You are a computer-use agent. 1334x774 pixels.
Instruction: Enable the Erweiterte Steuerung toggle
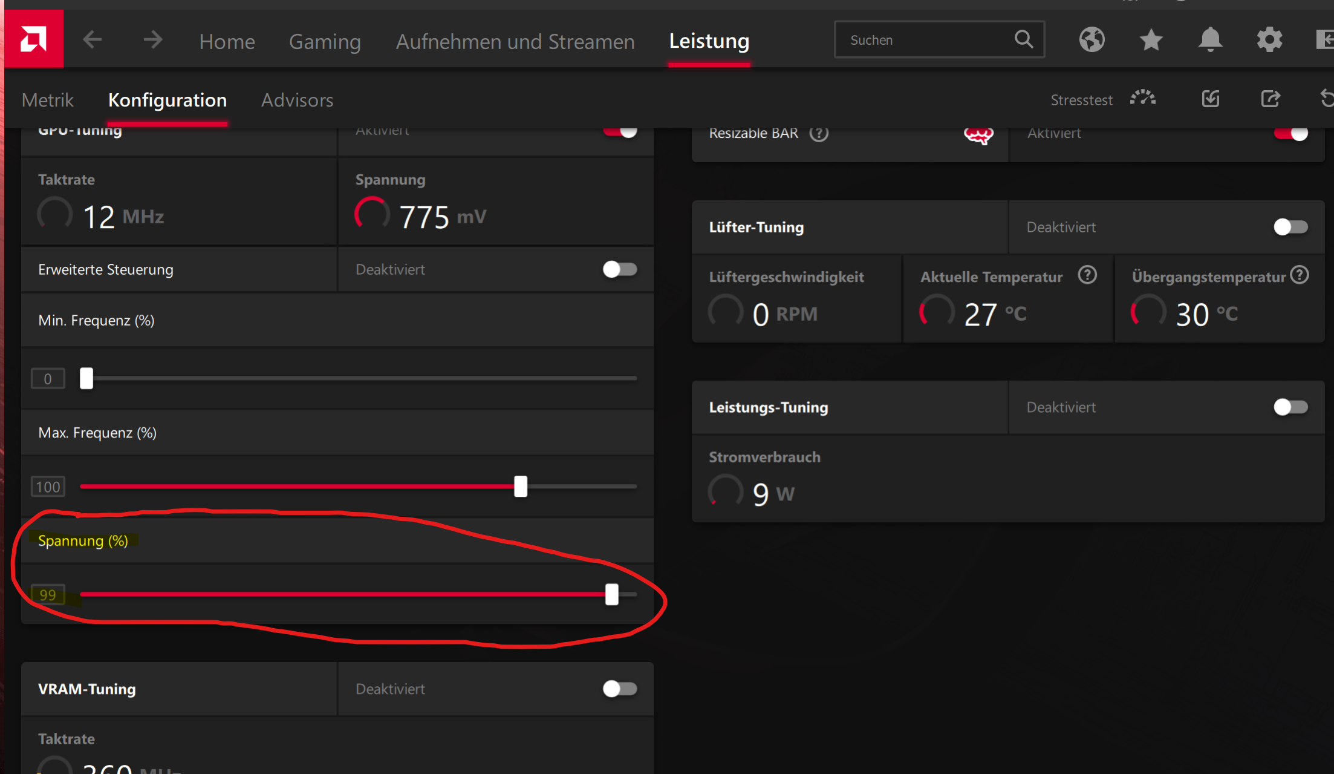[620, 269]
